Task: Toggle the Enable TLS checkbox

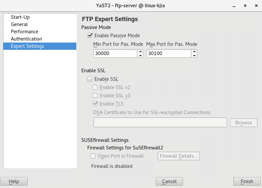Action: 95,104
